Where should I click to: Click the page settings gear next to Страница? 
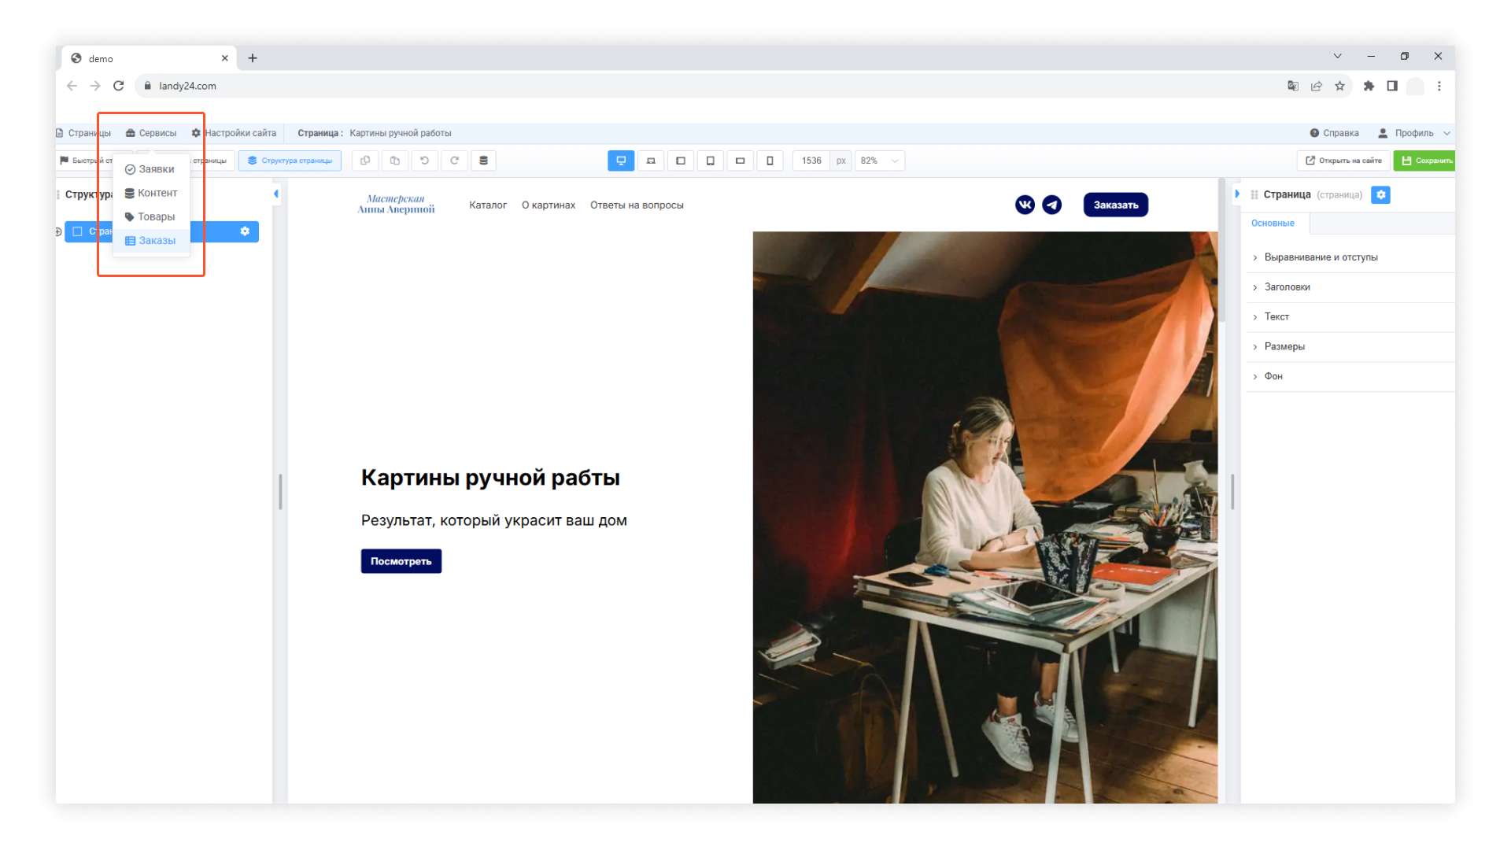pos(1380,194)
